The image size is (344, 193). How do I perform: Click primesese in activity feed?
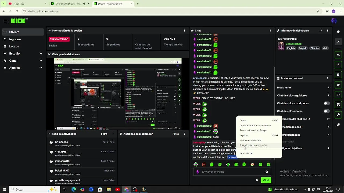click(x=62, y=142)
